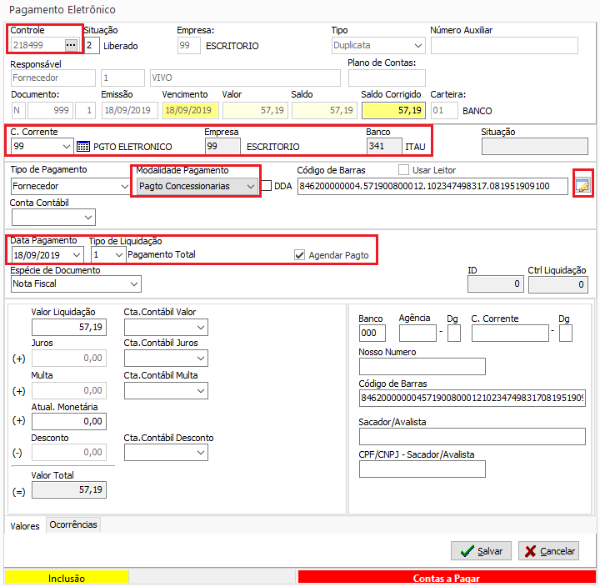
Task: Switch to Valores tab
Action: [x=25, y=526]
